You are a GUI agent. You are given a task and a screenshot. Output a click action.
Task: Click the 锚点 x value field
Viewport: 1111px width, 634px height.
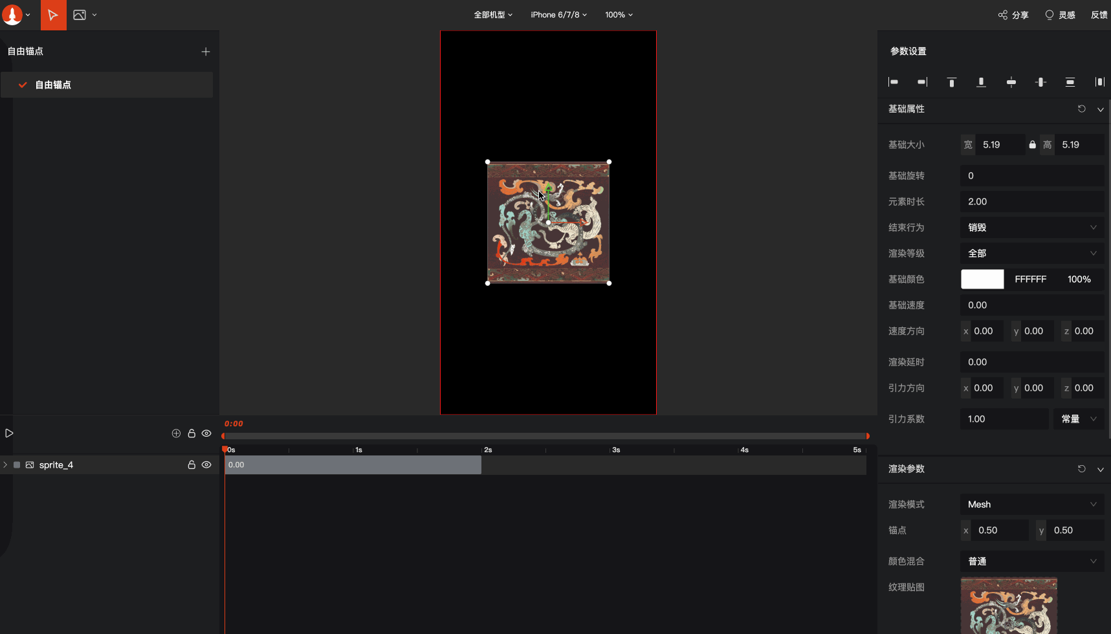1000,530
